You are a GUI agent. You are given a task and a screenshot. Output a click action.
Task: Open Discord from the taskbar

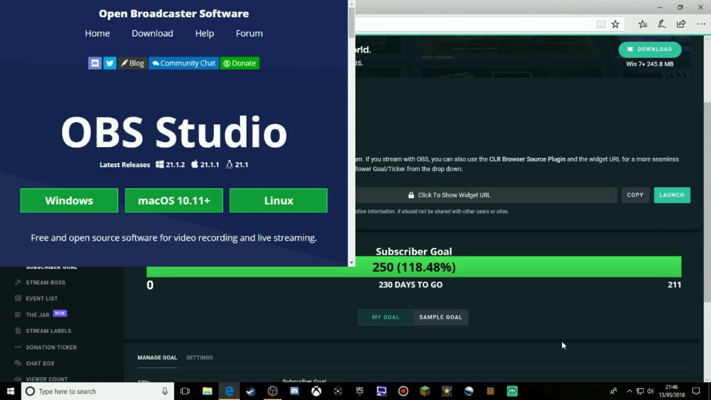coord(294,391)
